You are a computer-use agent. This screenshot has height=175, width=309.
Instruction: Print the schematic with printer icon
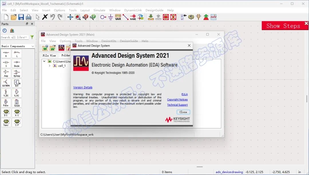[x=29, y=17]
